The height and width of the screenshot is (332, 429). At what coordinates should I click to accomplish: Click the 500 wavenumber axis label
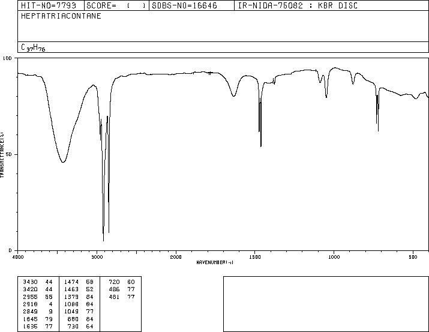pyautogui.click(x=413, y=257)
